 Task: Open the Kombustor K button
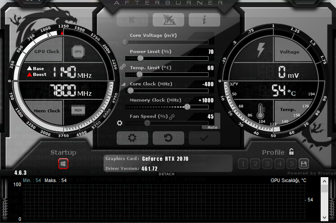point(132,20)
